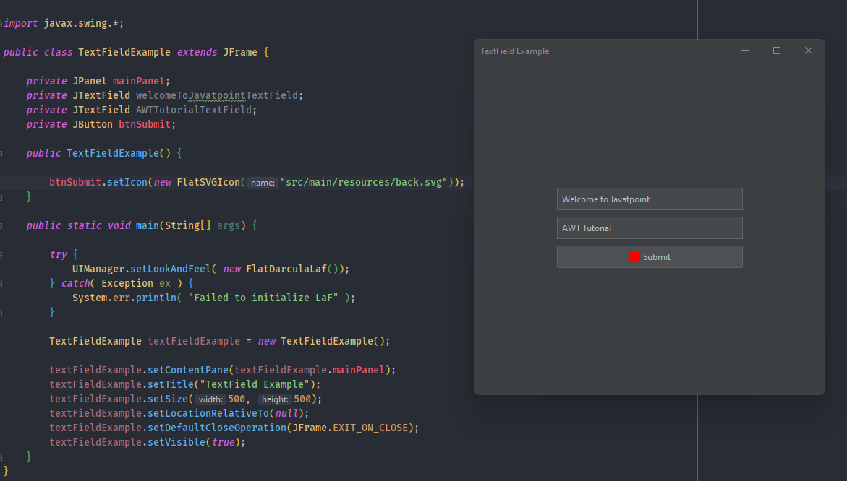Click the "AWTTutorialTextField" field name
This screenshot has height=481, width=847.
[x=194, y=110]
